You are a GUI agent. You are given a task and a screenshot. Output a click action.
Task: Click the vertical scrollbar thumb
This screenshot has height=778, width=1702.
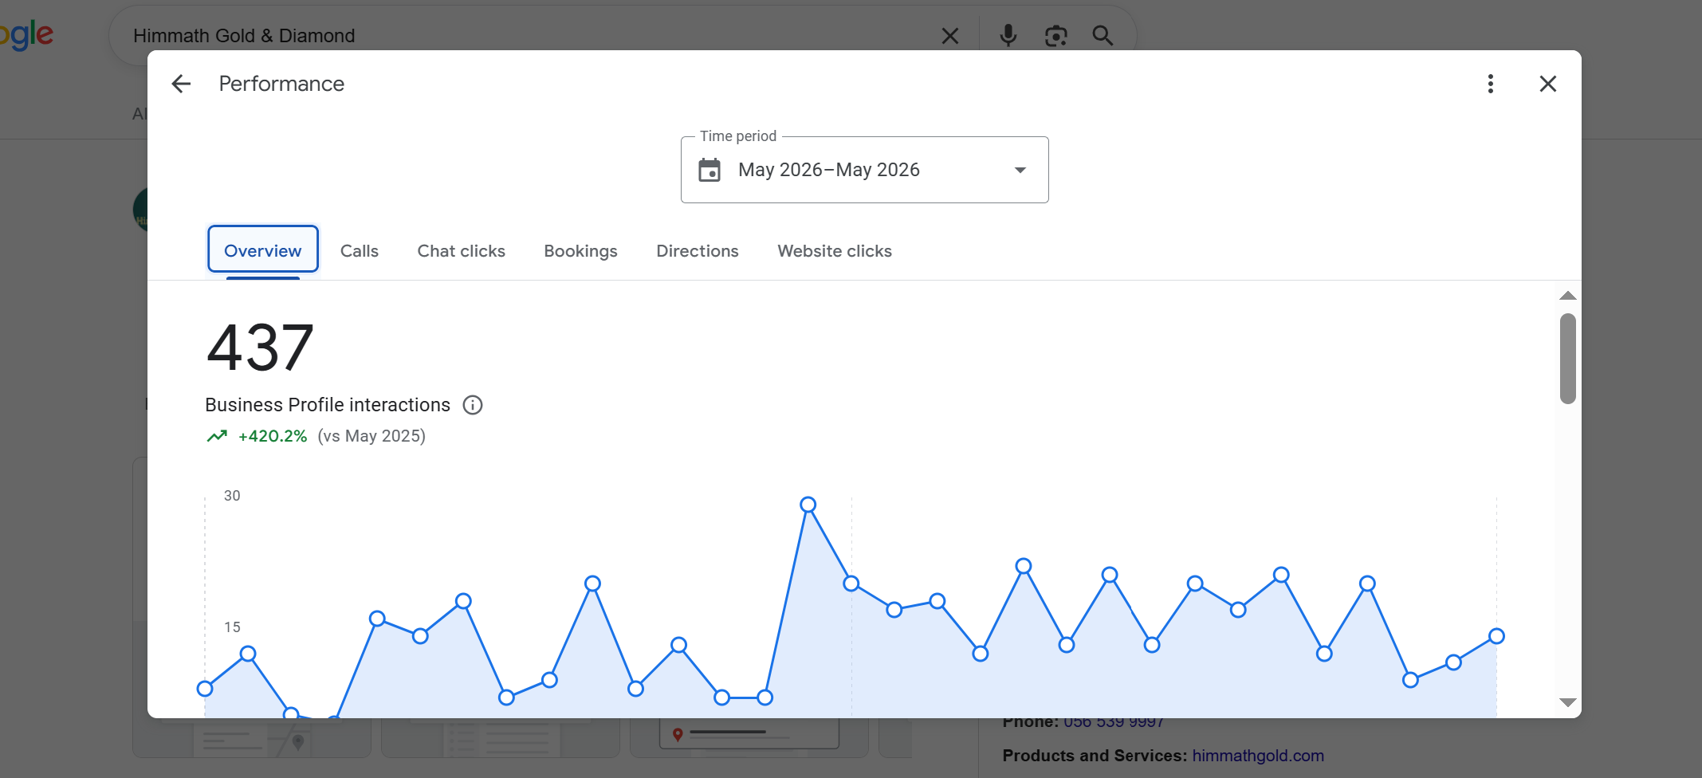pos(1567,359)
